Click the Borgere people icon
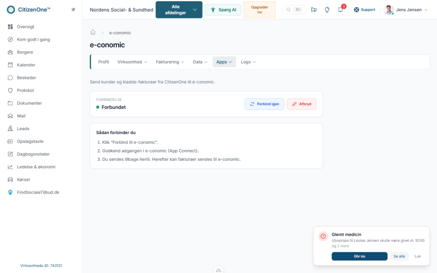437x273 pixels. (x=10, y=52)
